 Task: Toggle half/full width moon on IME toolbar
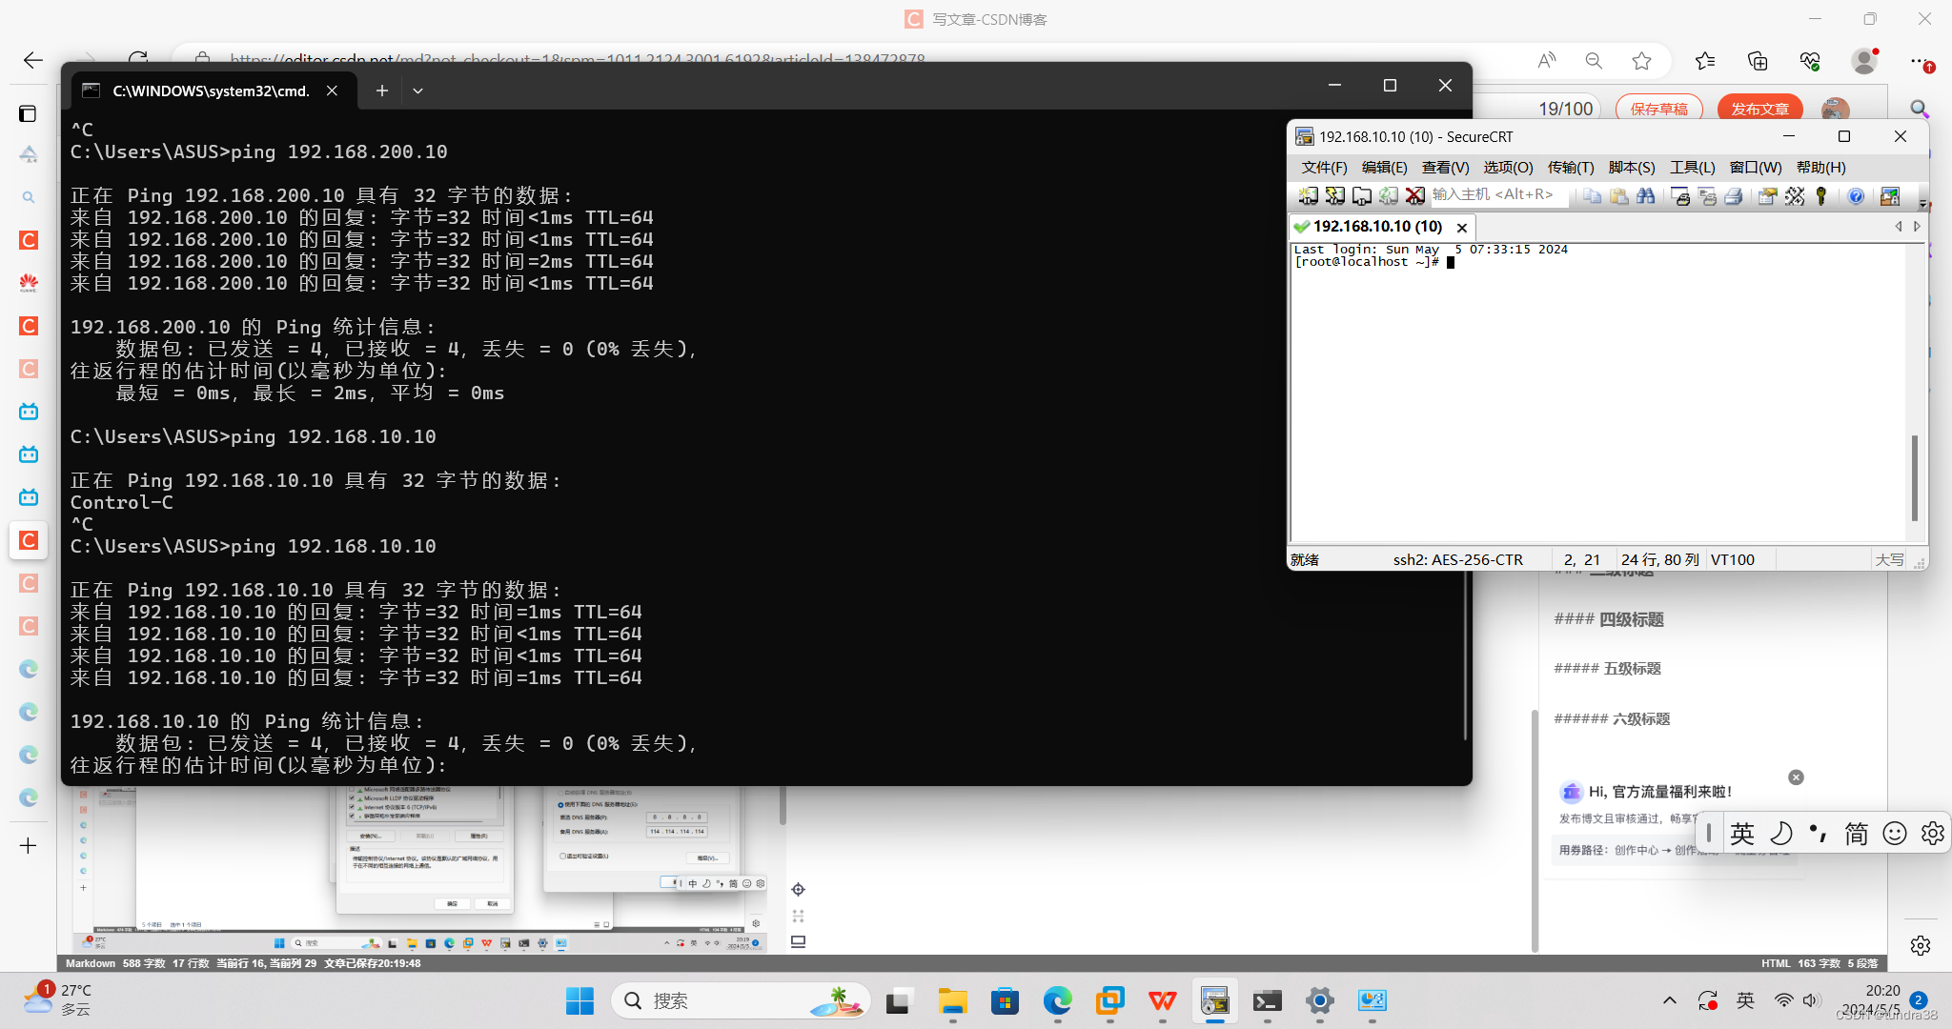[x=1780, y=834]
